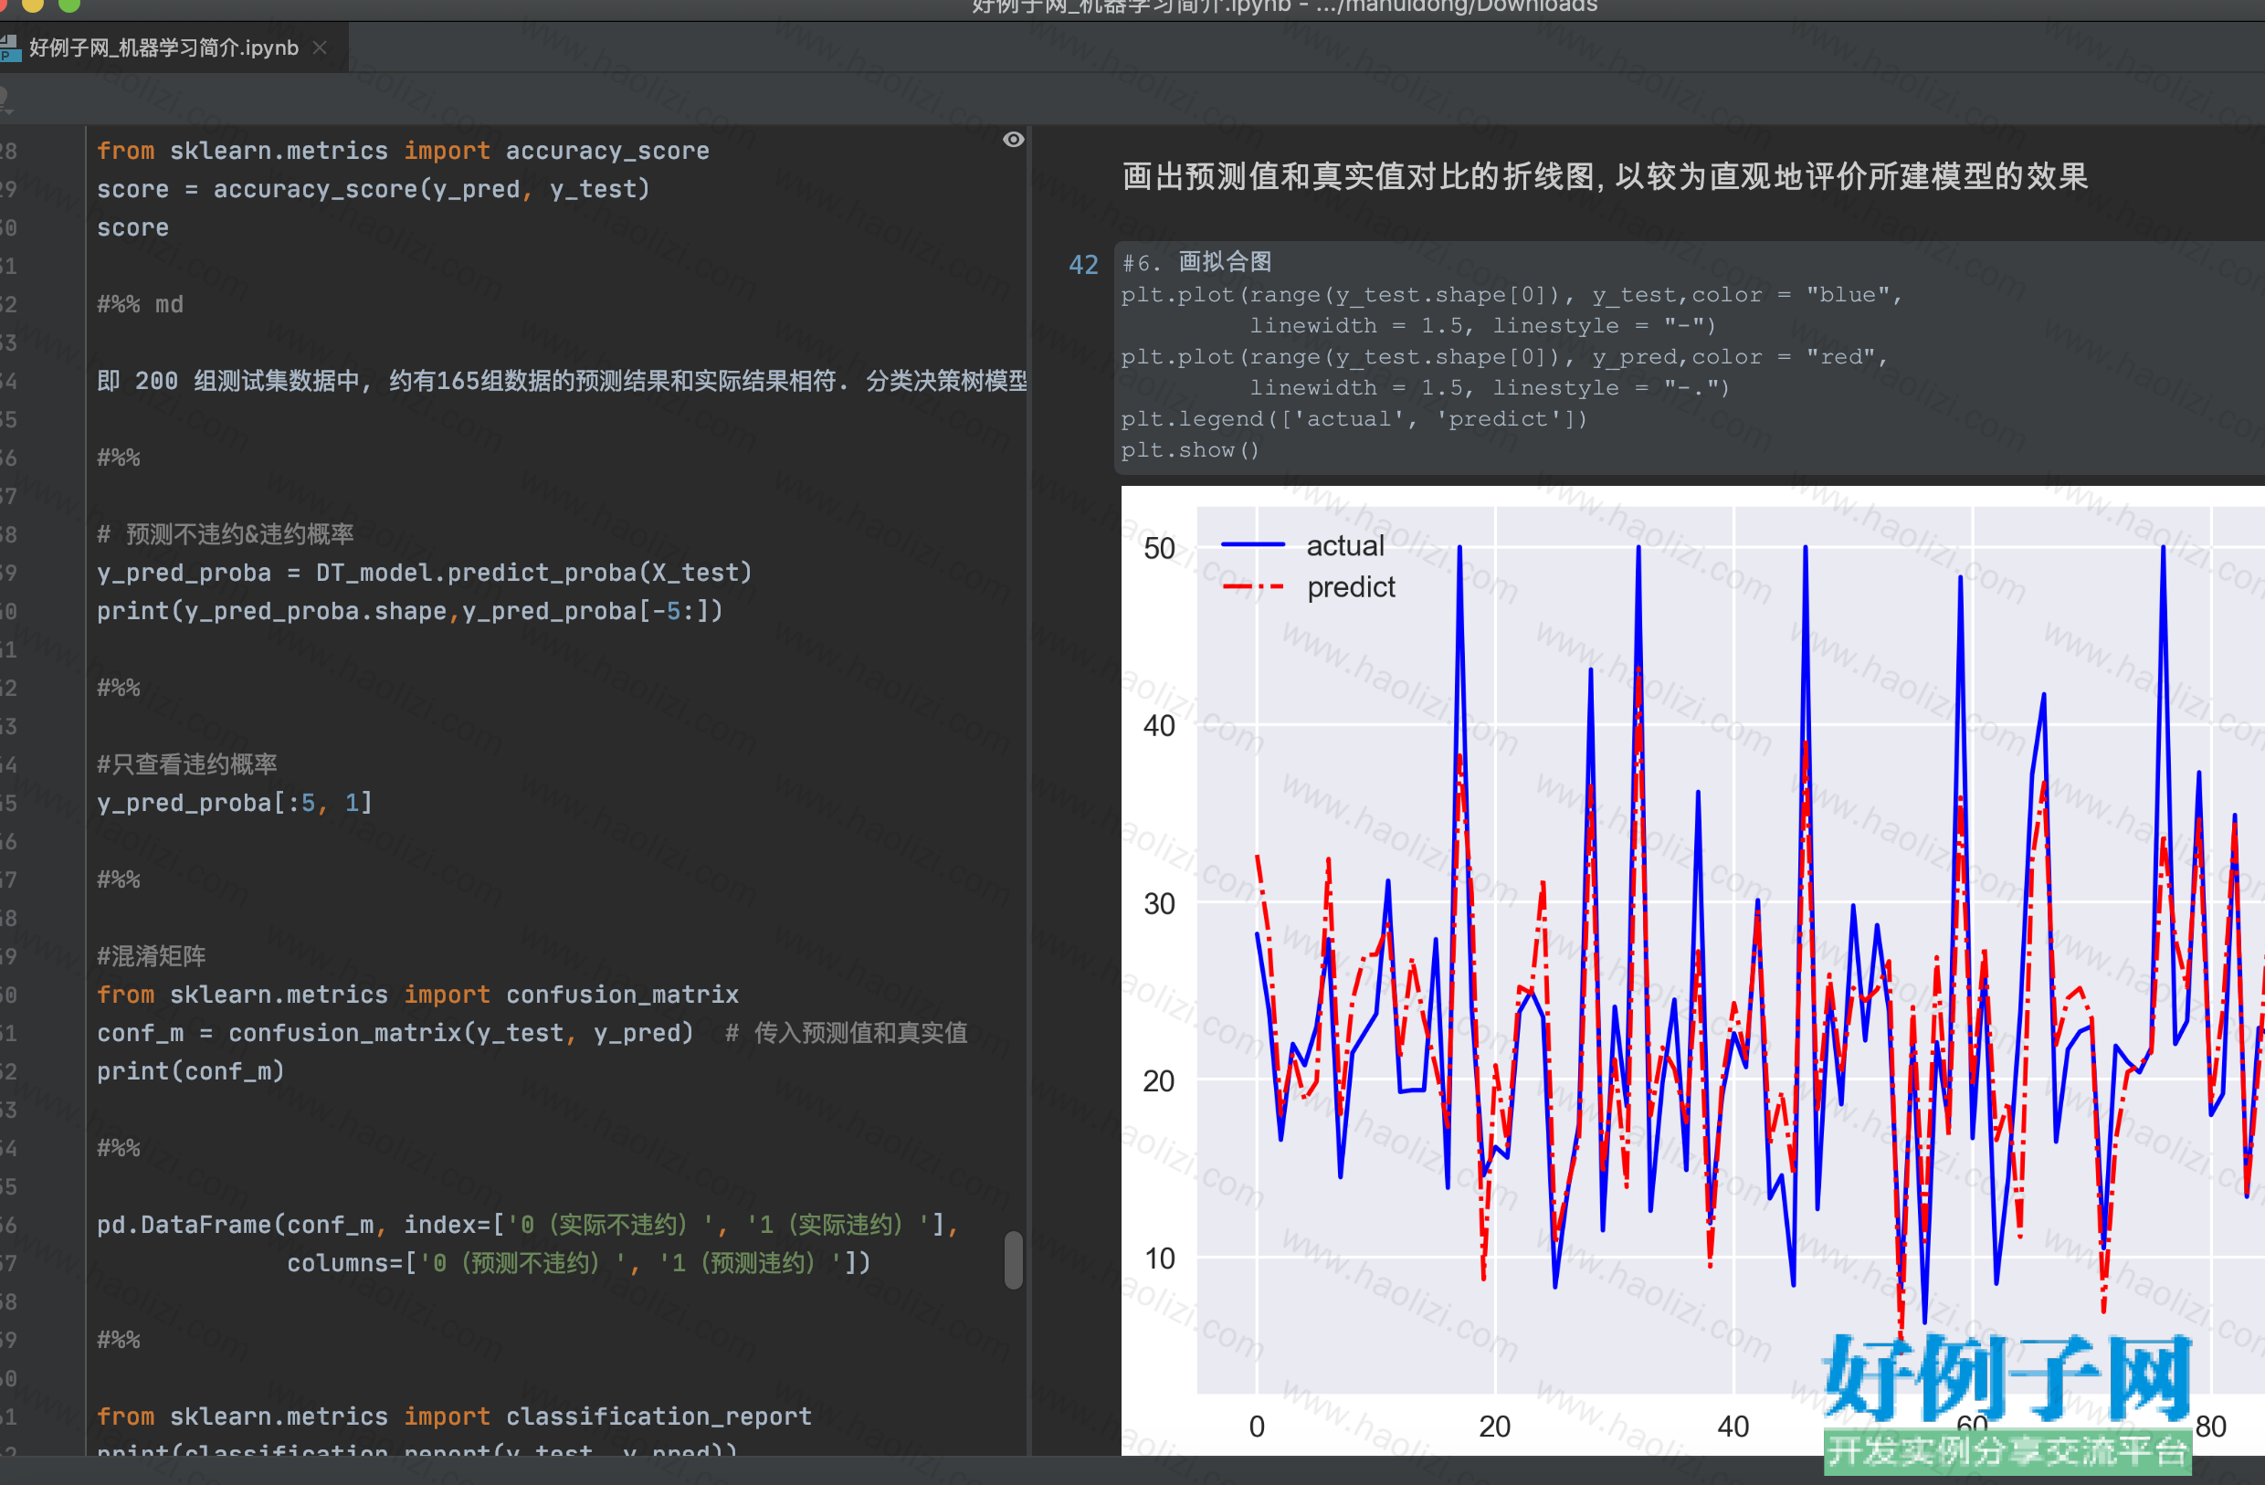Close the 好例子网_机器学习简介.ipynb tab

point(321,47)
